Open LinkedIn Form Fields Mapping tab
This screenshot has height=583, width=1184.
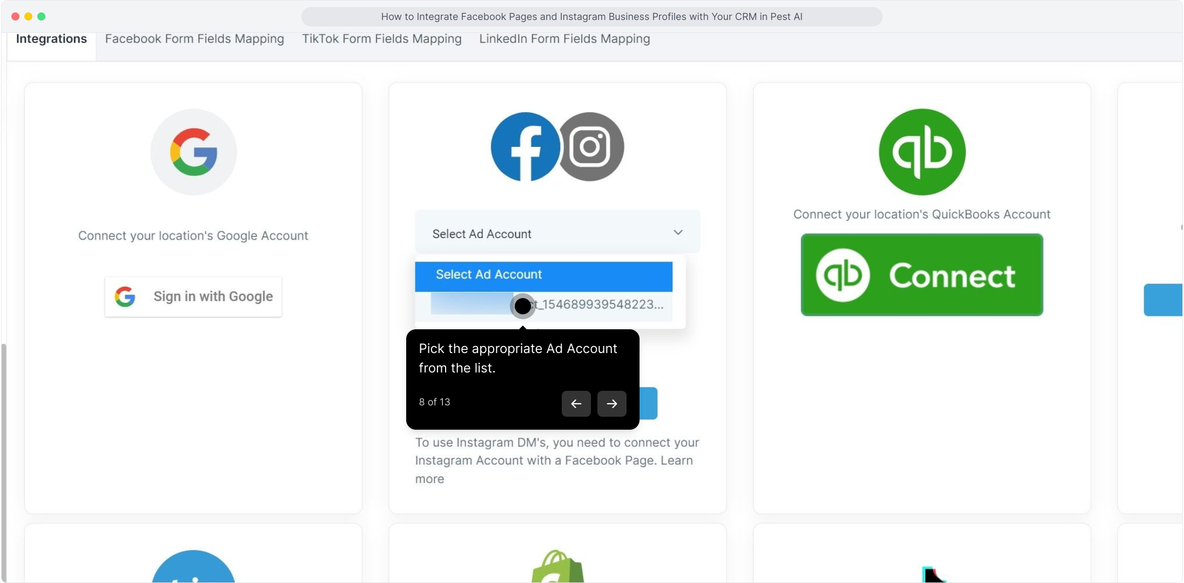[x=564, y=39]
